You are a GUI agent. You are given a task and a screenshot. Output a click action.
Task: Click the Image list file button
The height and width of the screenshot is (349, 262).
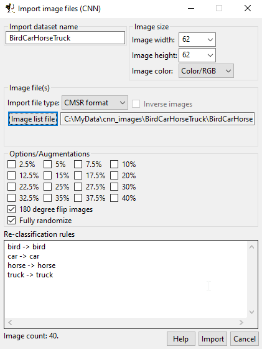pyautogui.click(x=33, y=119)
